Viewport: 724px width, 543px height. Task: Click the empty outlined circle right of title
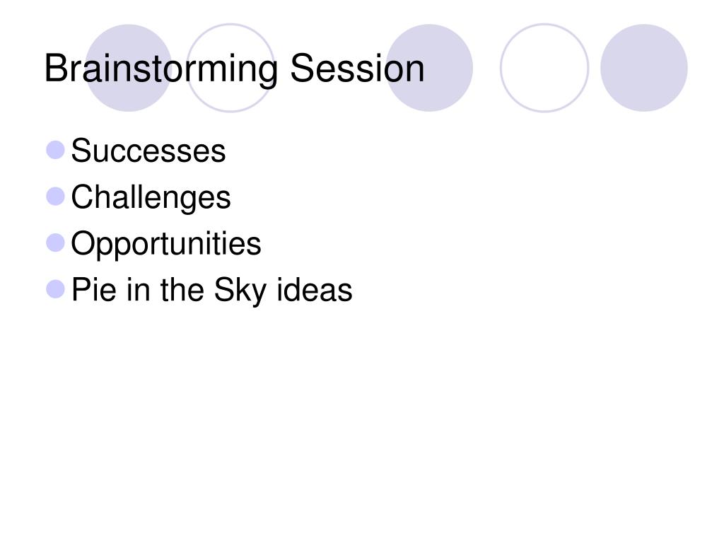(544, 68)
